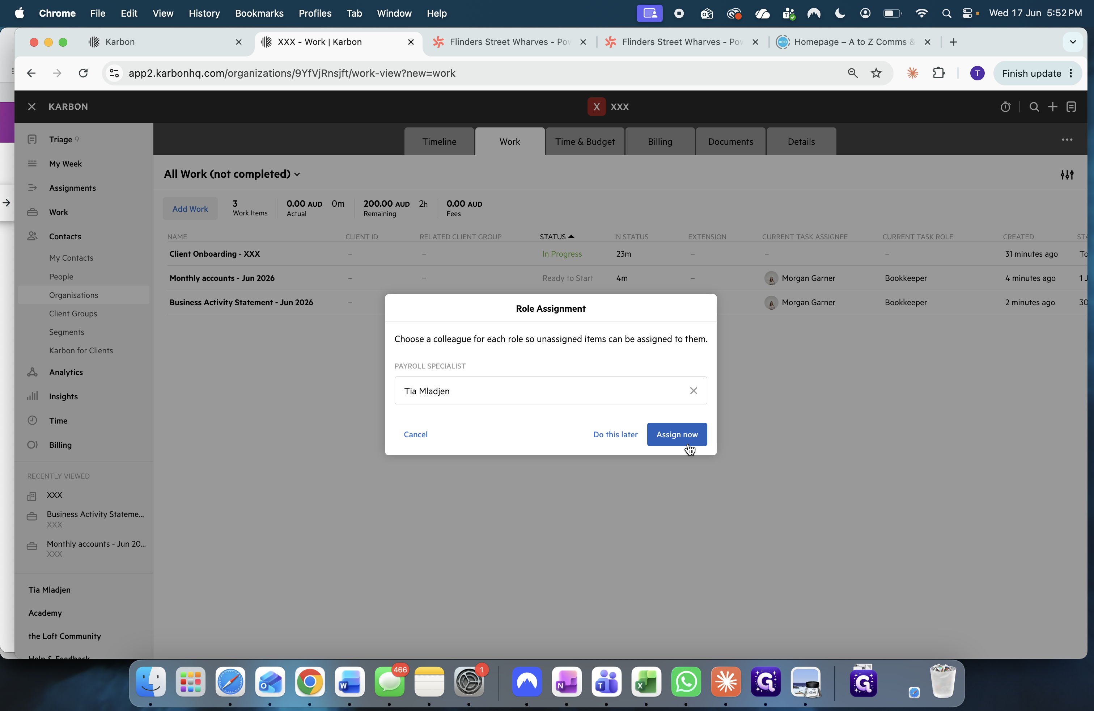The height and width of the screenshot is (711, 1094).
Task: Expand the Chrome tab search dropdown
Action: click(1073, 42)
